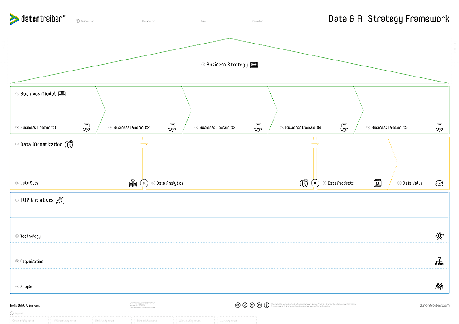459x324 pixels.
Task: Click the Data Analytics coins icon
Action: point(303,183)
